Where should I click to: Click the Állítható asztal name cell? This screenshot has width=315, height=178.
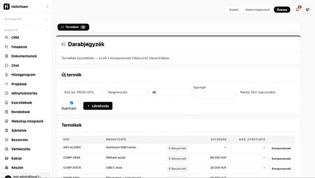click(x=116, y=157)
